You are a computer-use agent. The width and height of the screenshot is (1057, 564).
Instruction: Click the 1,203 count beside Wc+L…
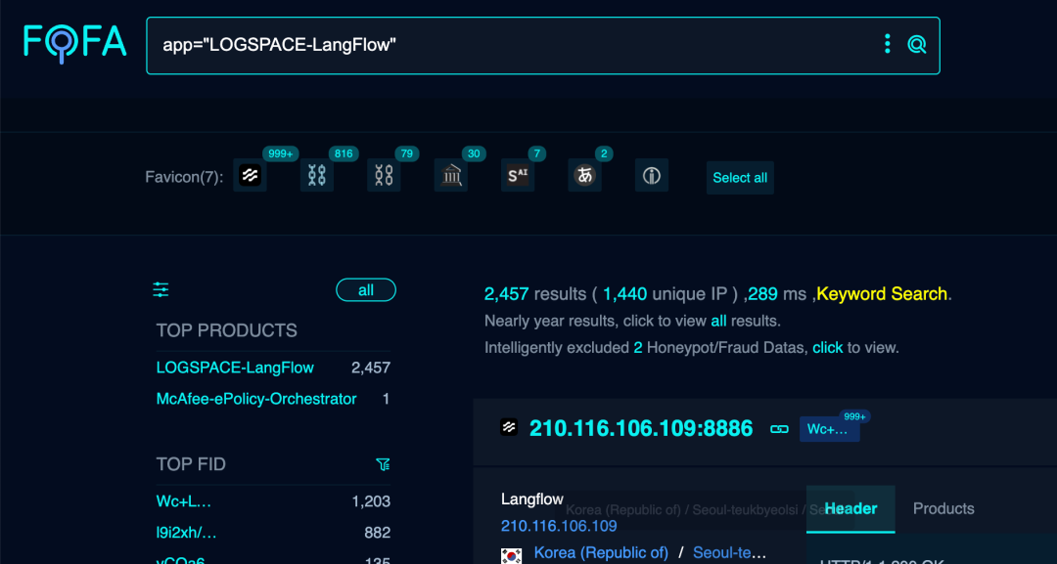(x=372, y=501)
